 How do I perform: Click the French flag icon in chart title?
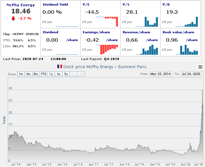pyautogui.click(x=60, y=67)
